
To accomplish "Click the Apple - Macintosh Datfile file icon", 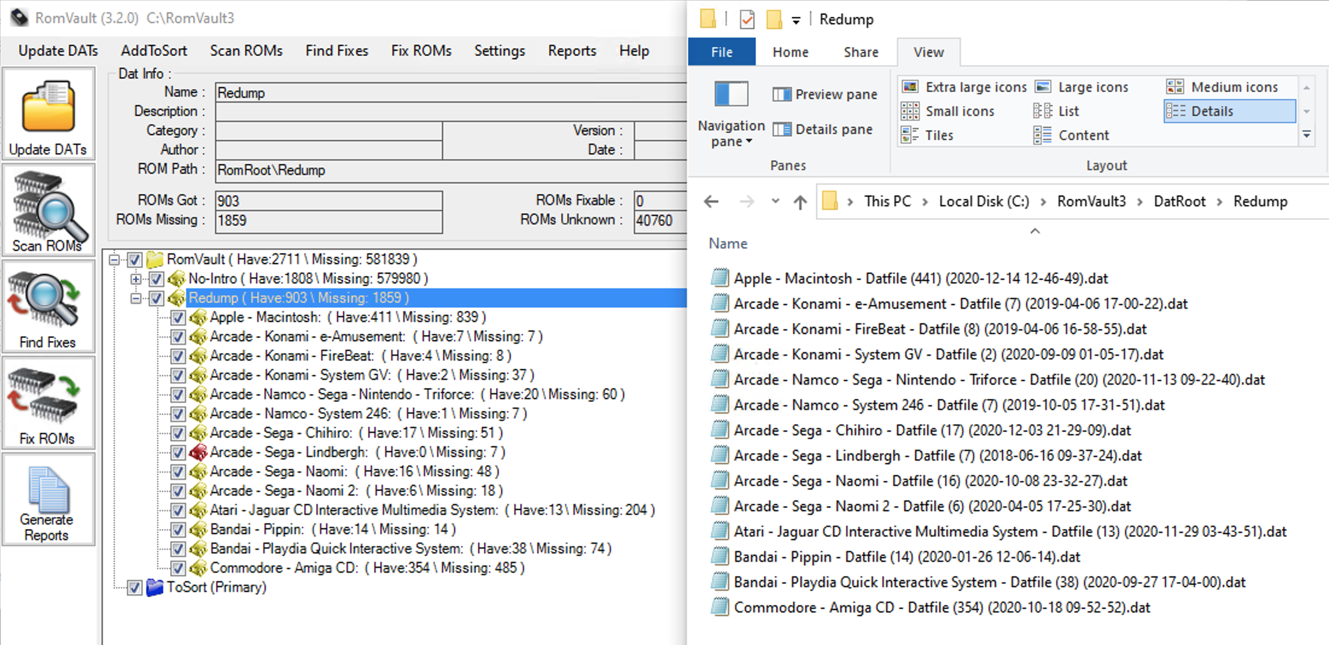I will coord(719,278).
